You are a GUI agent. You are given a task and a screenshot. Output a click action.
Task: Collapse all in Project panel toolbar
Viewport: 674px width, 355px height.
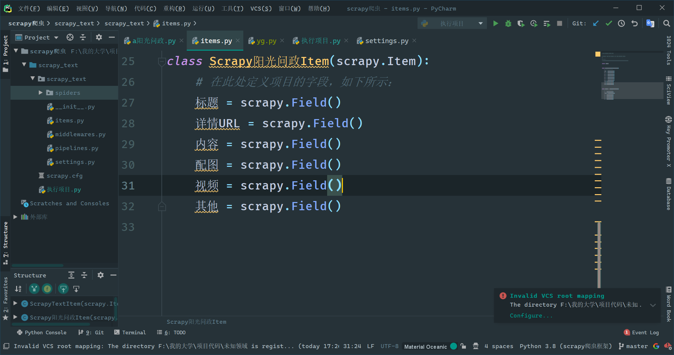(83, 37)
